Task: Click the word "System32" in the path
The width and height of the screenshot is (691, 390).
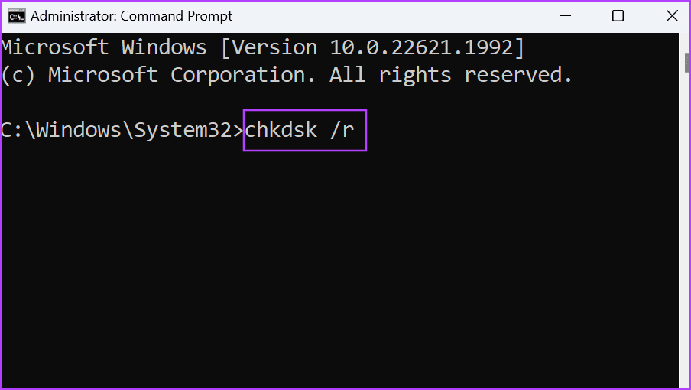Action: tap(183, 130)
